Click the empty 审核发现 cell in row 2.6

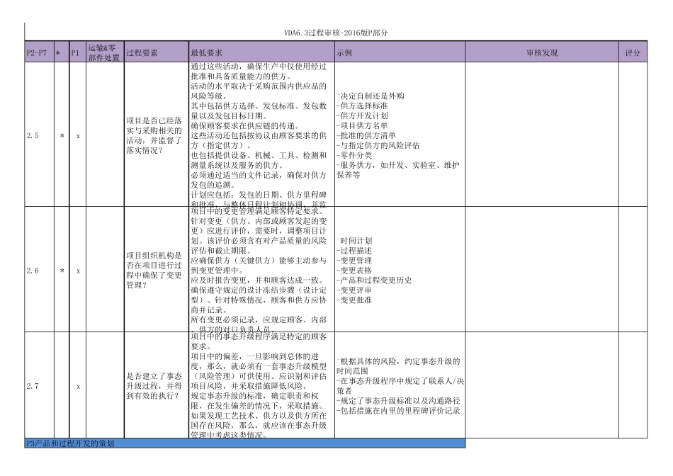pyautogui.click(x=542, y=270)
